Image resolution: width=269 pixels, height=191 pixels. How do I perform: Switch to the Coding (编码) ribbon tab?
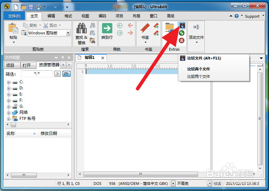click(x=102, y=16)
